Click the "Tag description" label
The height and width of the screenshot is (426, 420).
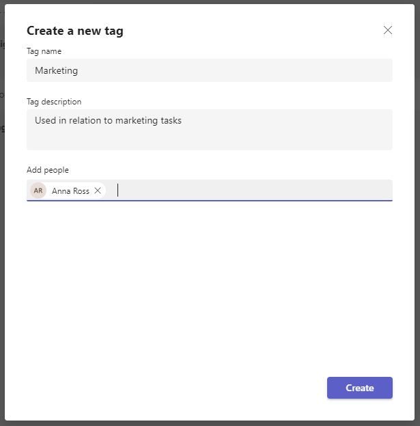click(x=54, y=102)
